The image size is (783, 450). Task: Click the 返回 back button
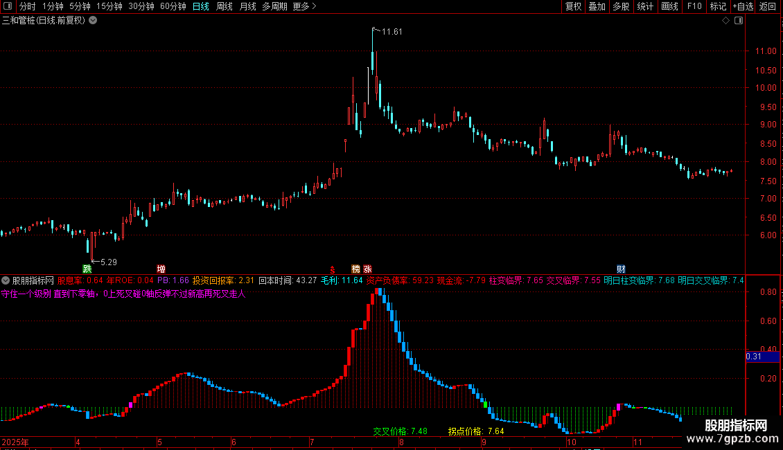coord(768,6)
